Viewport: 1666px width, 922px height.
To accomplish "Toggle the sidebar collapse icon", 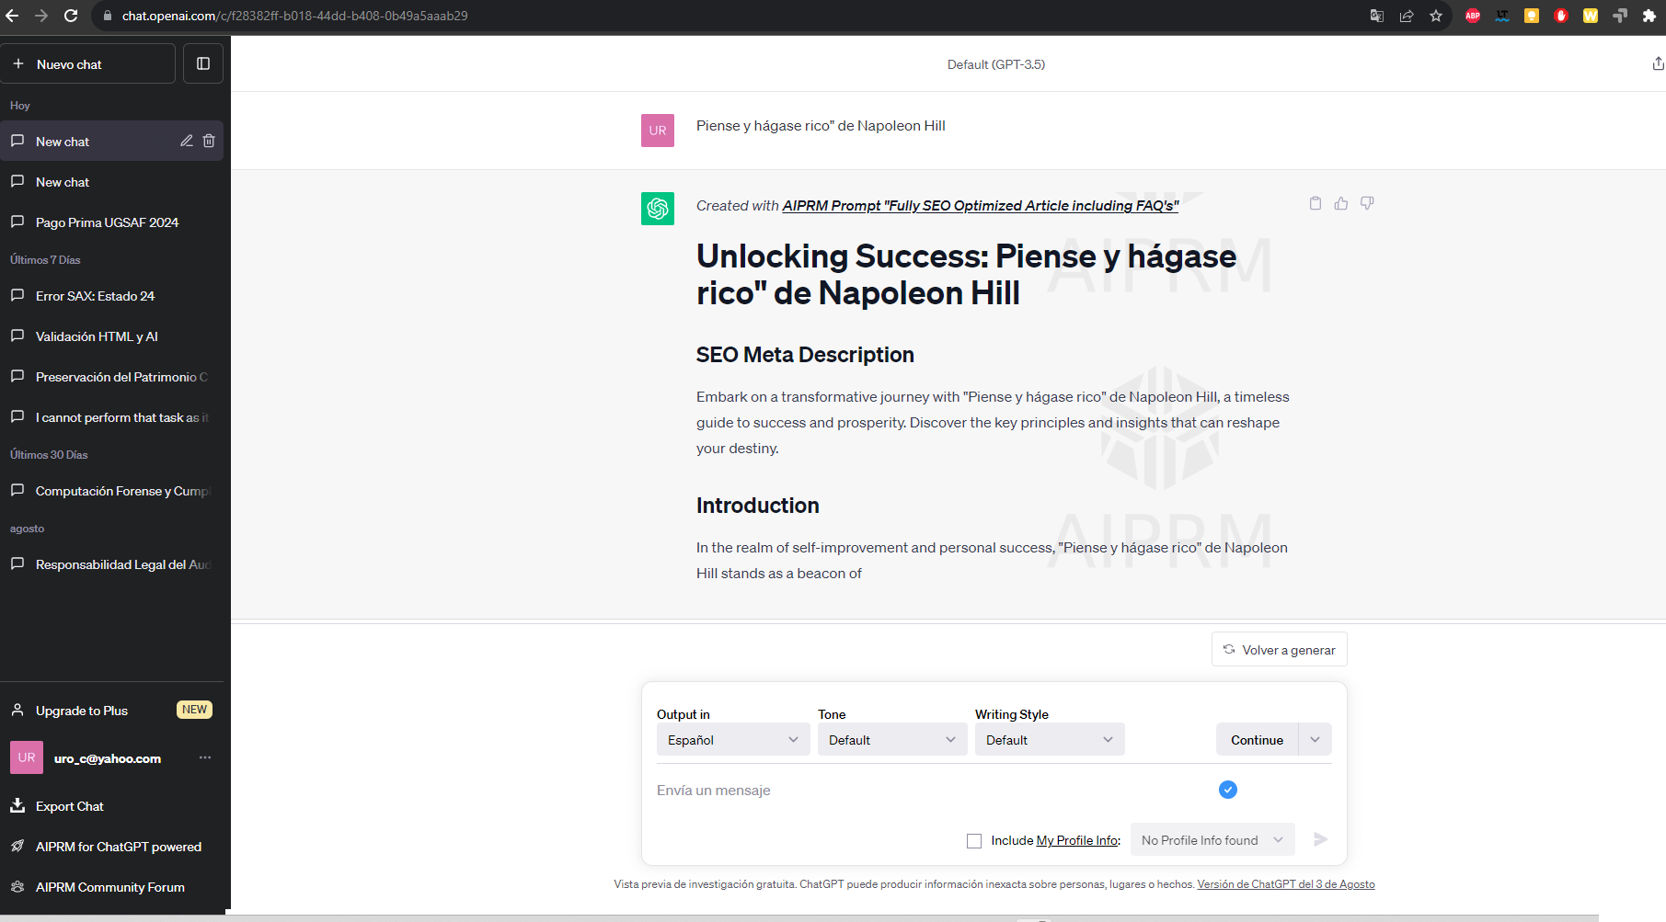I will pyautogui.click(x=203, y=63).
